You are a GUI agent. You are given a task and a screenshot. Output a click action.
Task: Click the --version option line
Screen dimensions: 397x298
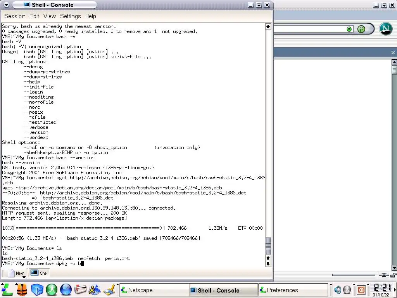[x=36, y=132]
